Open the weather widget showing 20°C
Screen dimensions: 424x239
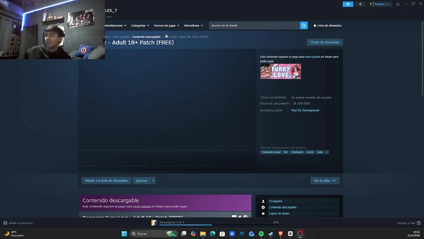point(14,234)
